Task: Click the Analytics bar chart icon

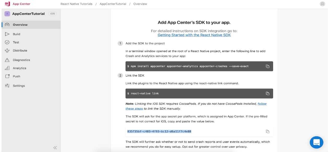Action: click(7, 68)
